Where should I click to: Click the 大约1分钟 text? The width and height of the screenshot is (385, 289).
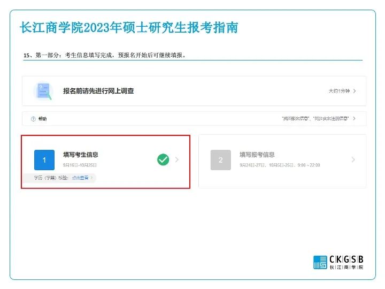339,91
